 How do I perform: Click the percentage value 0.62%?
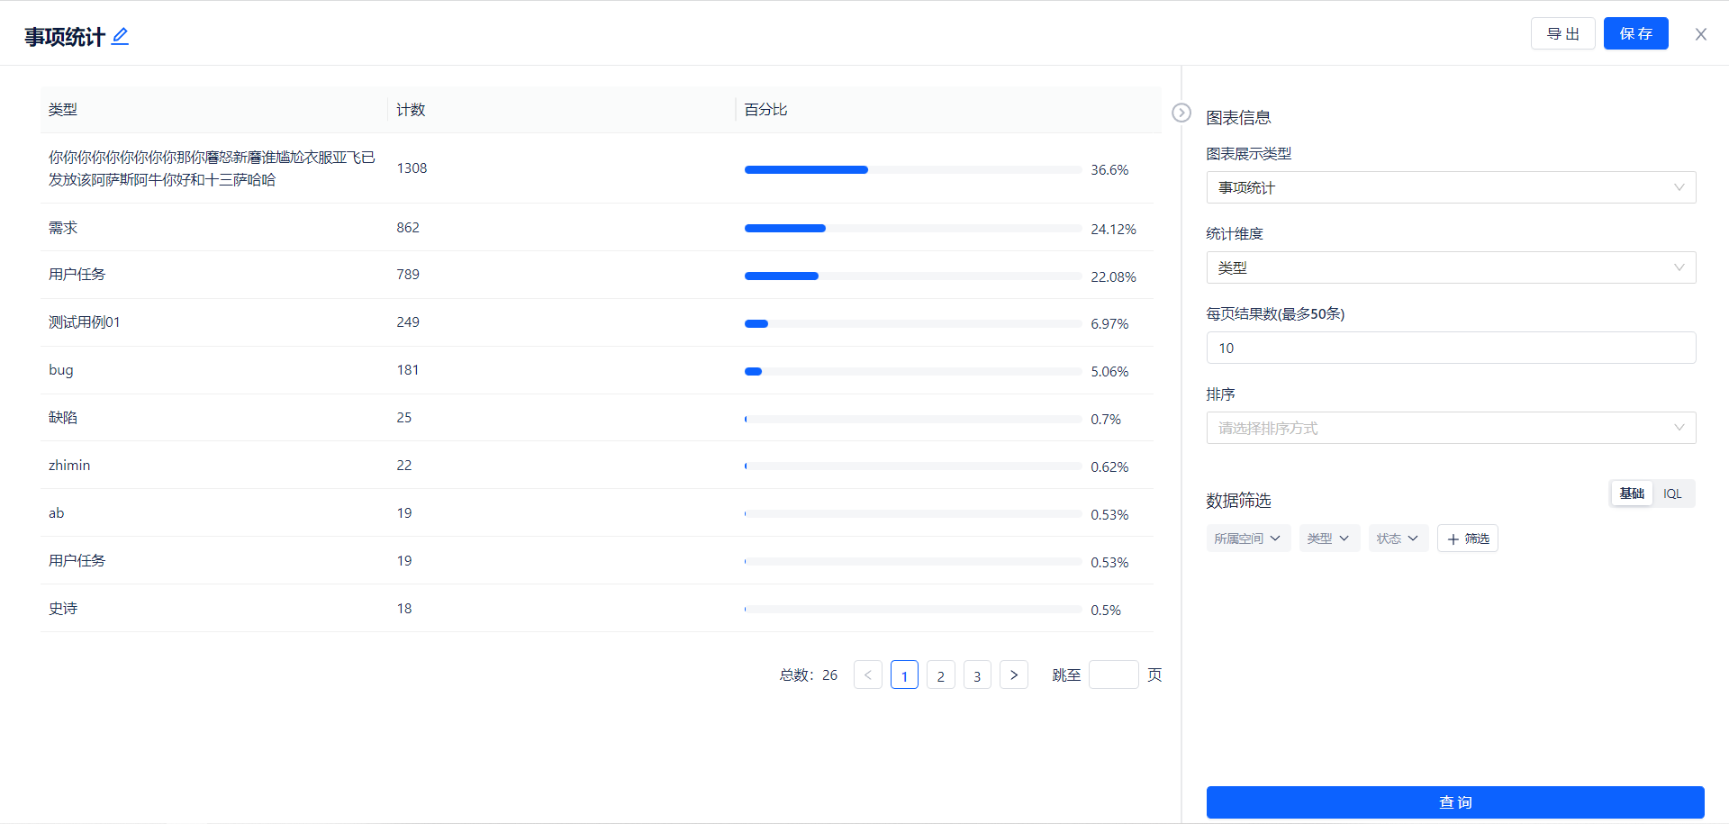pos(1109,467)
